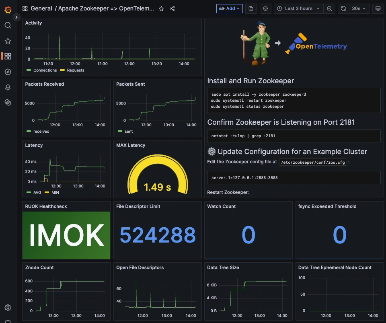The height and width of the screenshot is (323, 386).
Task: Click the 1.49 s MAX latency gauge
Action: coord(158,175)
